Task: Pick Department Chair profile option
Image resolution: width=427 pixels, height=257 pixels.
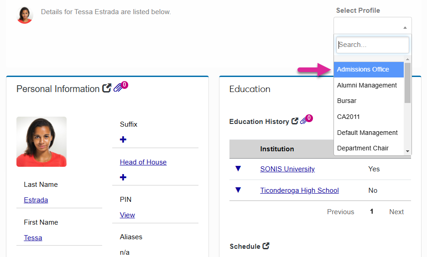Action: pyautogui.click(x=363, y=148)
